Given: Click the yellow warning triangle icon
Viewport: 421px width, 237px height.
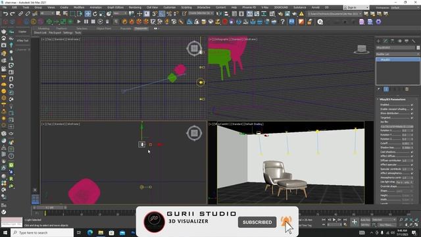Looking at the screenshot, I should (x=301, y=13).
